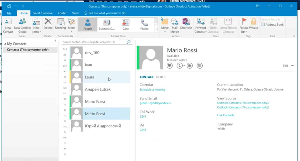Open Mail Merge tool
Image resolution: width=300 pixels, height=161 pixels.
point(174,25)
